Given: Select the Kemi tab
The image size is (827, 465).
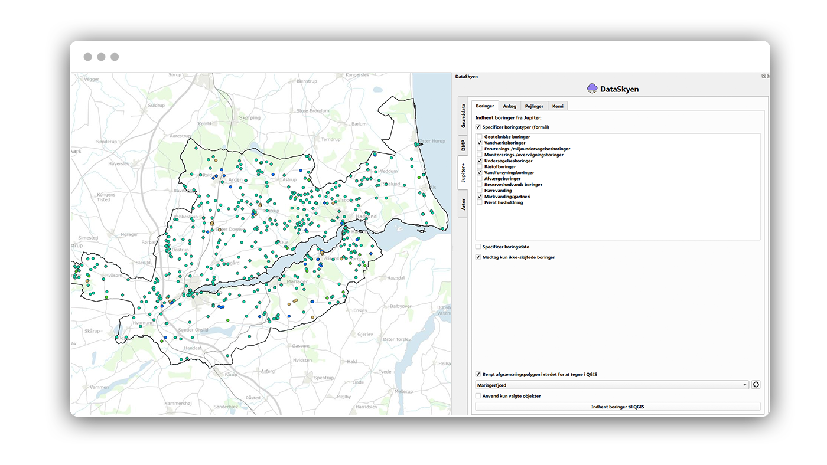Looking at the screenshot, I should 558,106.
